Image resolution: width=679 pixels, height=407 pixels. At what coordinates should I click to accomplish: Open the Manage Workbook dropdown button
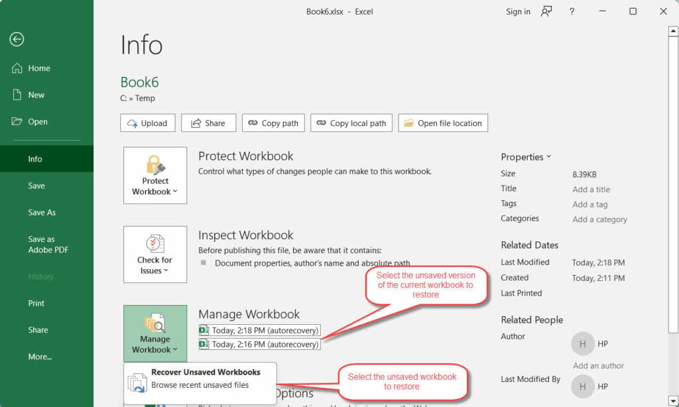pyautogui.click(x=155, y=333)
